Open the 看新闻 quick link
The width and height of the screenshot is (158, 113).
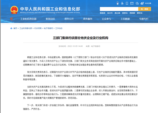coord(102,13)
